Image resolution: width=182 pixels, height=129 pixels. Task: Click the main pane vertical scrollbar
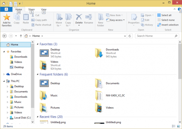tap(180, 62)
